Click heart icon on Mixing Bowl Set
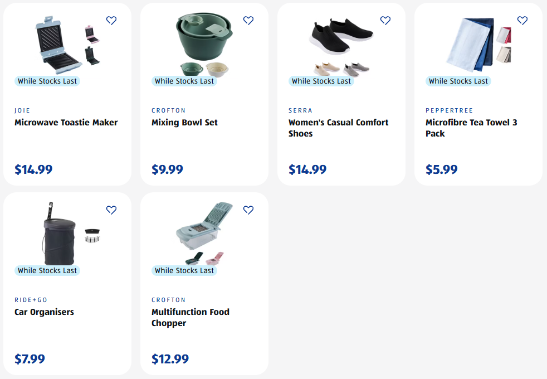The width and height of the screenshot is (547, 379). 248,21
